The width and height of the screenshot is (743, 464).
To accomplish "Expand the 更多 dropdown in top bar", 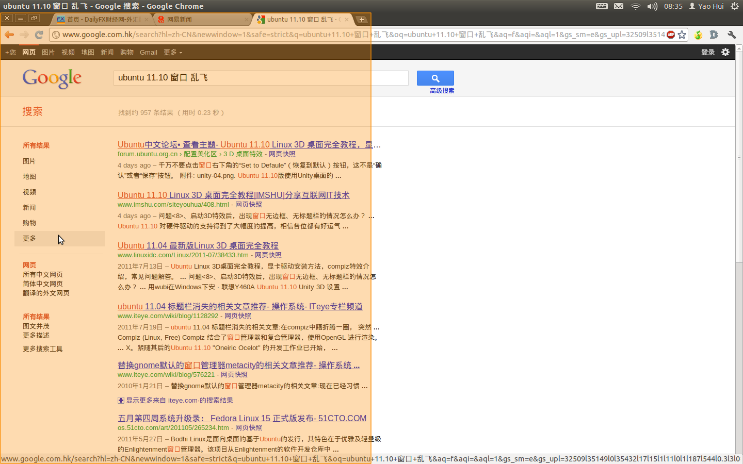I will (173, 52).
